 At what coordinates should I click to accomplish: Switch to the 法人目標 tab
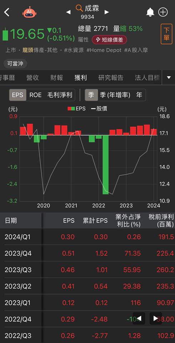coord(148,78)
